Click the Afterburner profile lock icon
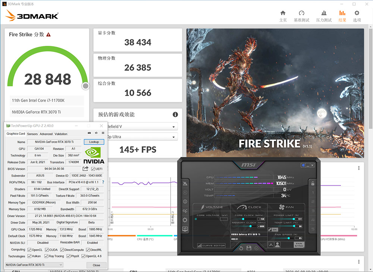This screenshot has width=373, height=272. (x=313, y=183)
